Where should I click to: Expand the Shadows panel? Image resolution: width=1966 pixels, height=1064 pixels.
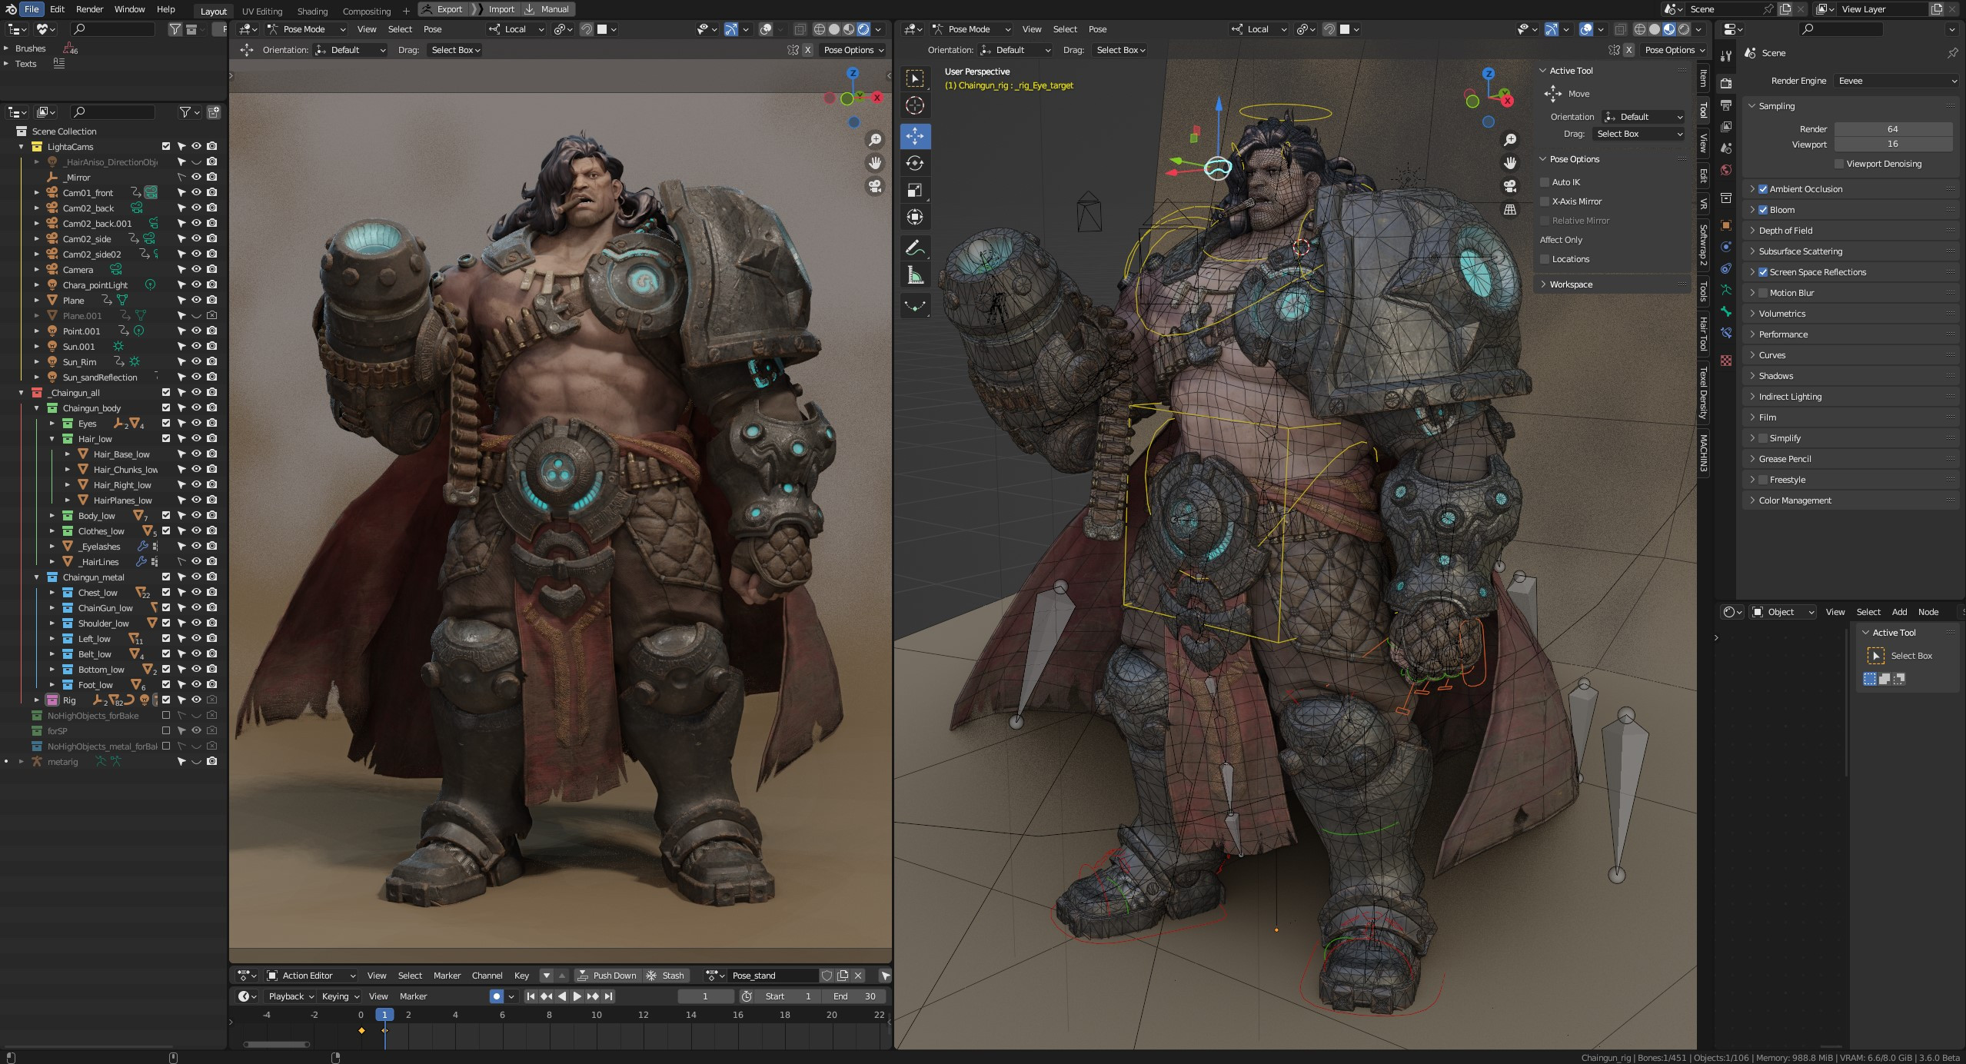click(1851, 376)
